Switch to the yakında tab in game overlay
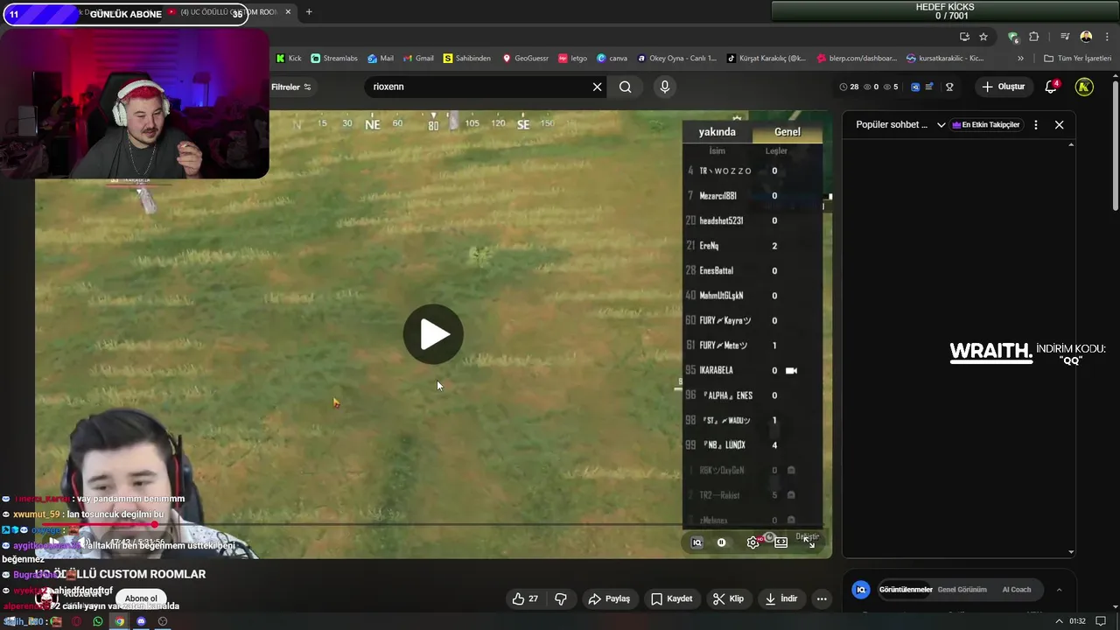Viewport: 1120px width, 630px height. click(x=717, y=132)
